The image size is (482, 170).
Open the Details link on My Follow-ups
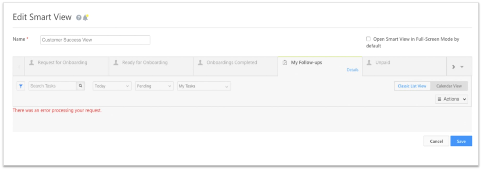(x=352, y=70)
